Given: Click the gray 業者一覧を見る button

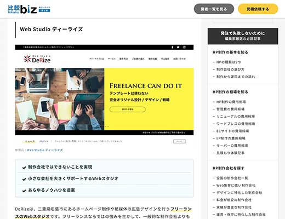Looking at the screenshot, I should [214, 9].
